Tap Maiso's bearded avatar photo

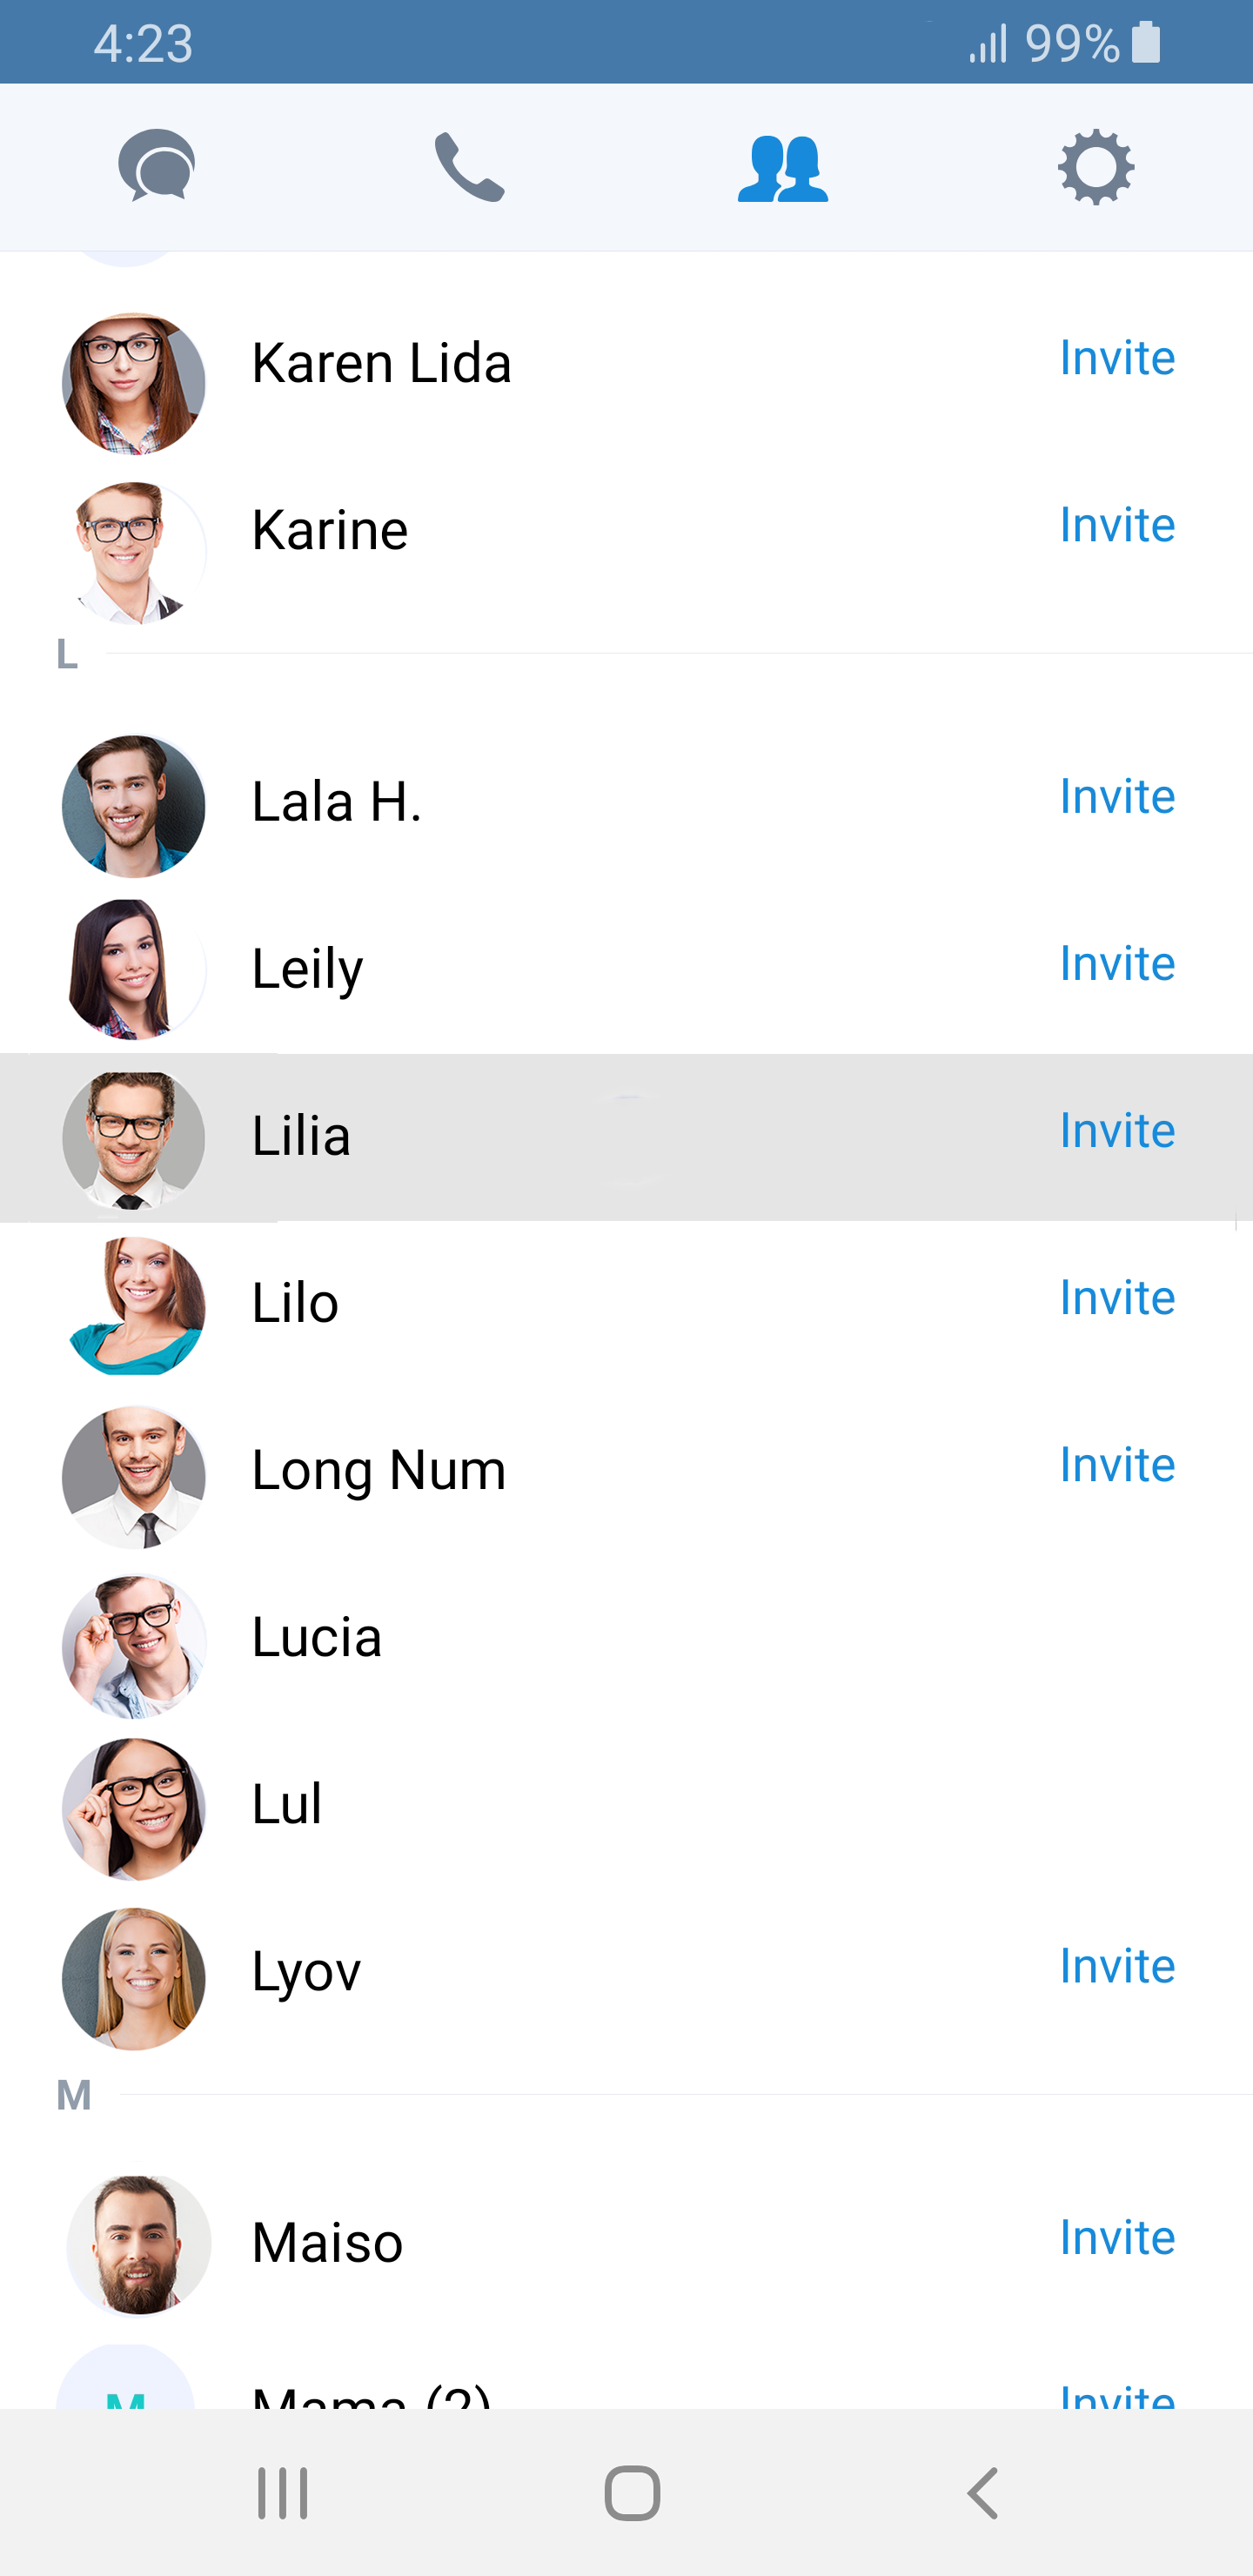tap(138, 2245)
